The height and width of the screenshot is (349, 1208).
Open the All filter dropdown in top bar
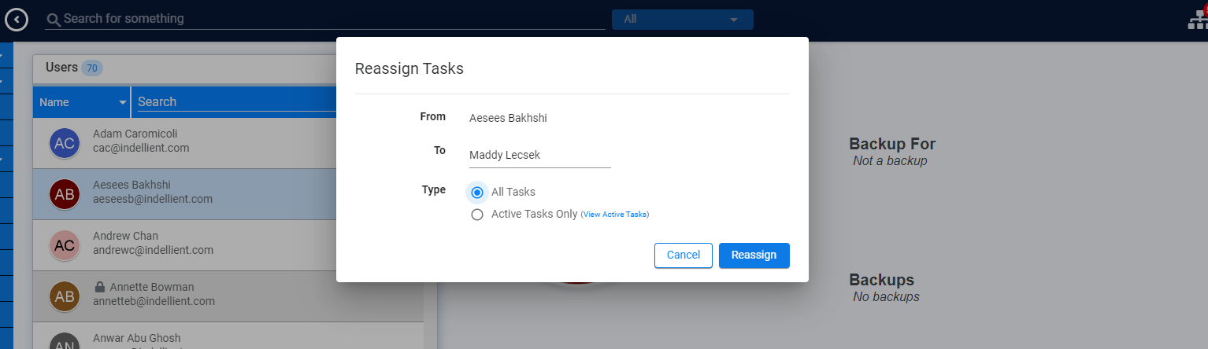pos(682,19)
